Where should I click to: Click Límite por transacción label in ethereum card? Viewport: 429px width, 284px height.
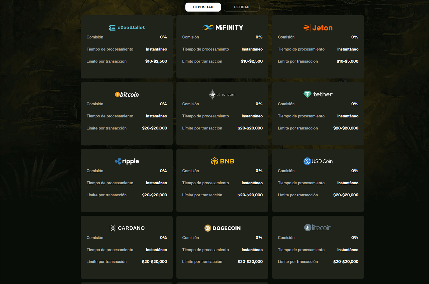click(x=202, y=128)
